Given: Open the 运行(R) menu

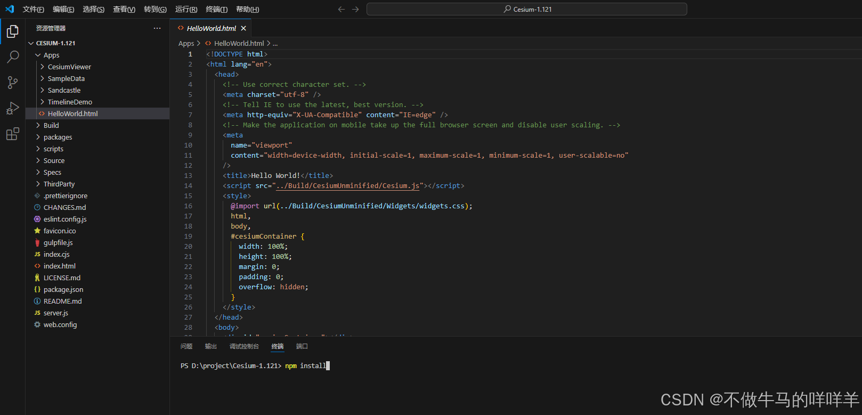Looking at the screenshot, I should [x=186, y=9].
